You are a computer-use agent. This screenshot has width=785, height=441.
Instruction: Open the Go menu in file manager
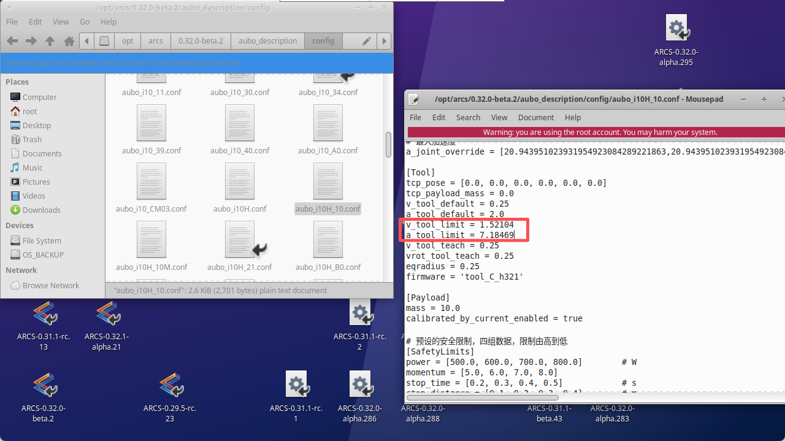click(x=85, y=21)
